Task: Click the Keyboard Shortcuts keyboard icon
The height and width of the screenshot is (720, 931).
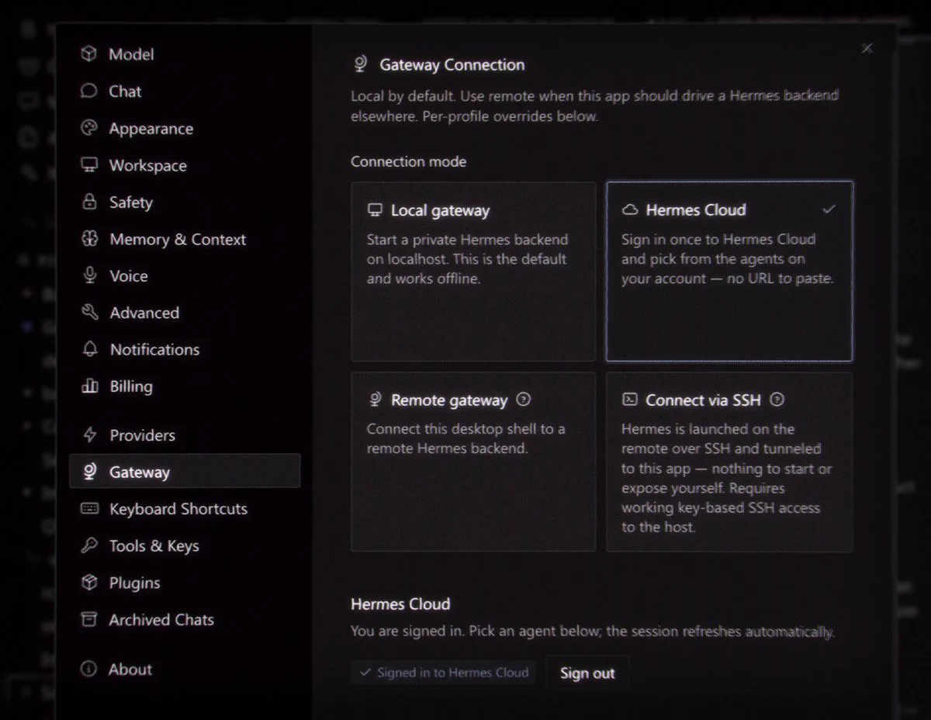Action: pos(89,509)
